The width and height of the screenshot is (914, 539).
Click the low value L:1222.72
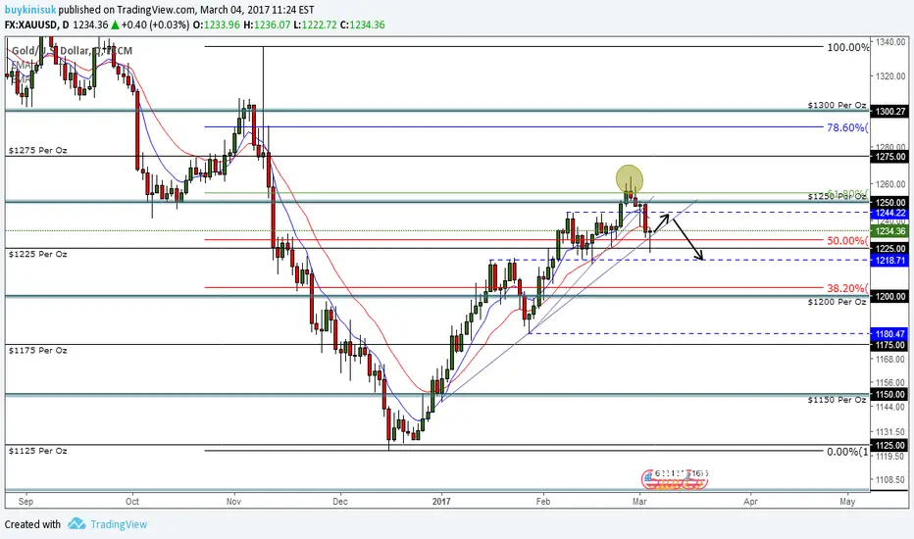pos(315,25)
